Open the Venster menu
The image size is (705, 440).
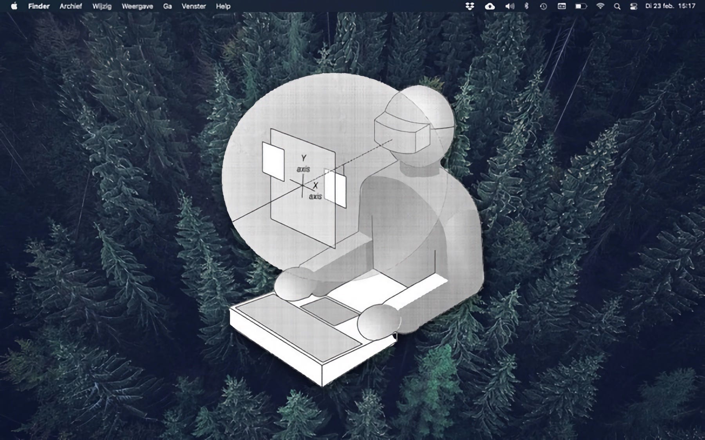(194, 6)
